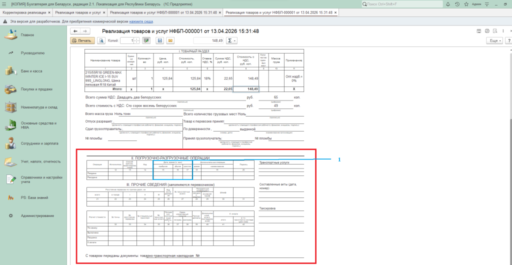Viewport: 512px width, 265px height.
Task: Open favorites star icon
Action: pos(465,3)
